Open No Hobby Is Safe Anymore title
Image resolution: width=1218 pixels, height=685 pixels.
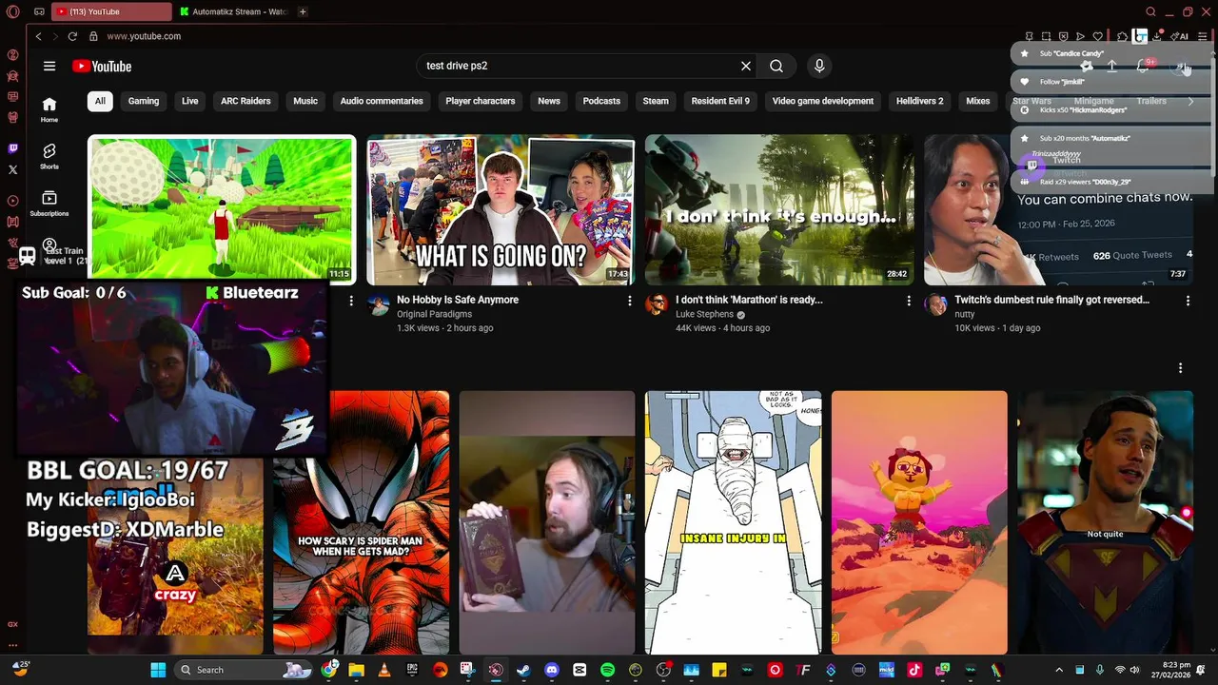tap(458, 300)
